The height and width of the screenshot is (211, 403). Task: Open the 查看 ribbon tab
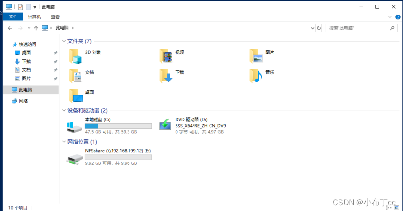pyautogui.click(x=55, y=17)
